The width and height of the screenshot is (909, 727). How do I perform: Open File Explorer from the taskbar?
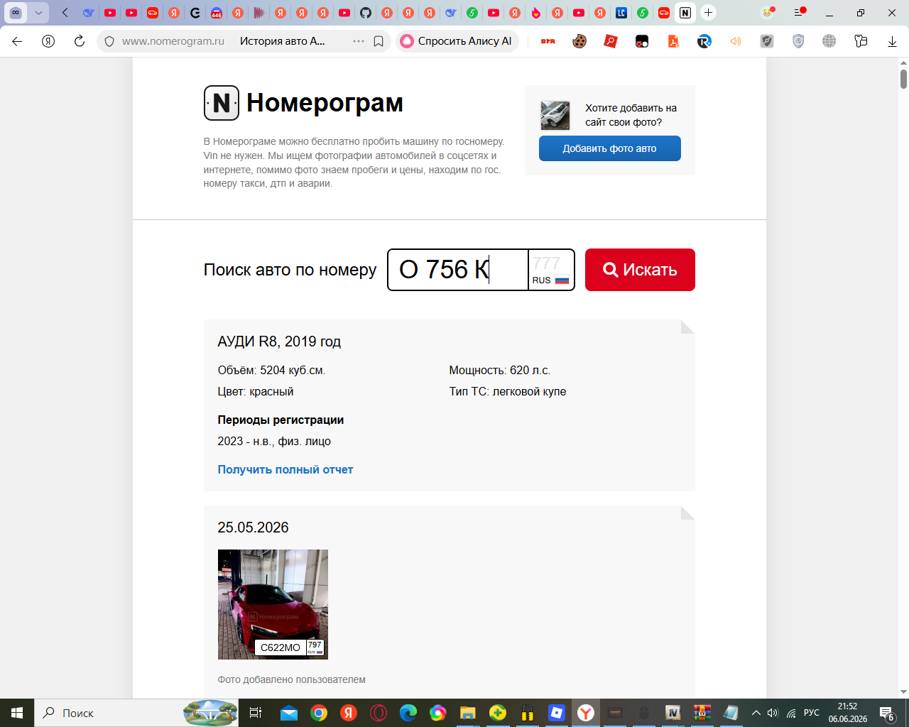(467, 713)
